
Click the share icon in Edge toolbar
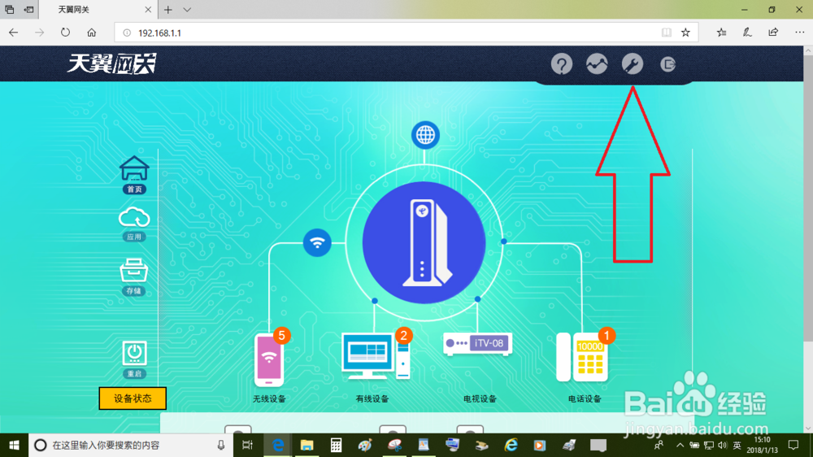click(773, 33)
